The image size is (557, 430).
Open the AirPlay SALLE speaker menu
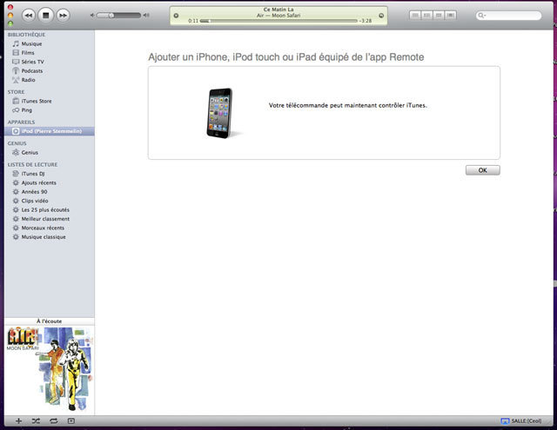(520, 420)
